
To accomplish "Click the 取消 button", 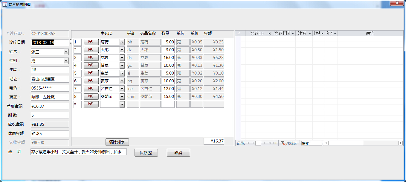I will pyautogui.click(x=178, y=153).
